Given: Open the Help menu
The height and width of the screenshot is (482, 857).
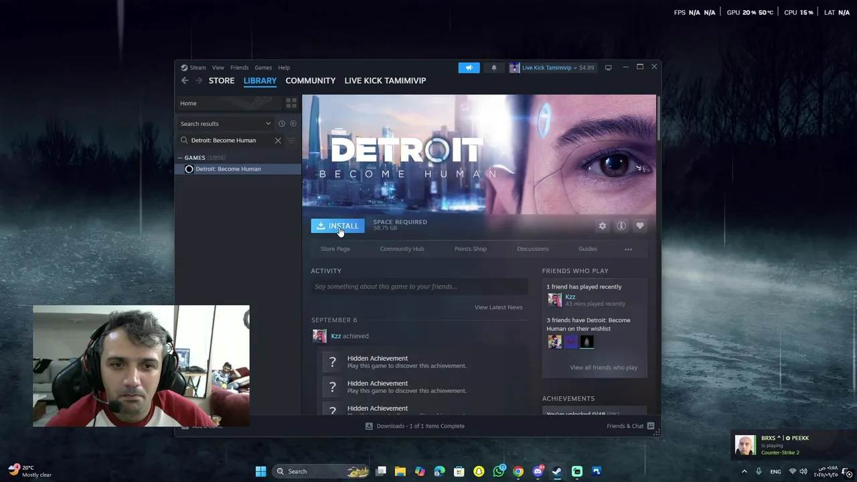Looking at the screenshot, I should tap(284, 68).
